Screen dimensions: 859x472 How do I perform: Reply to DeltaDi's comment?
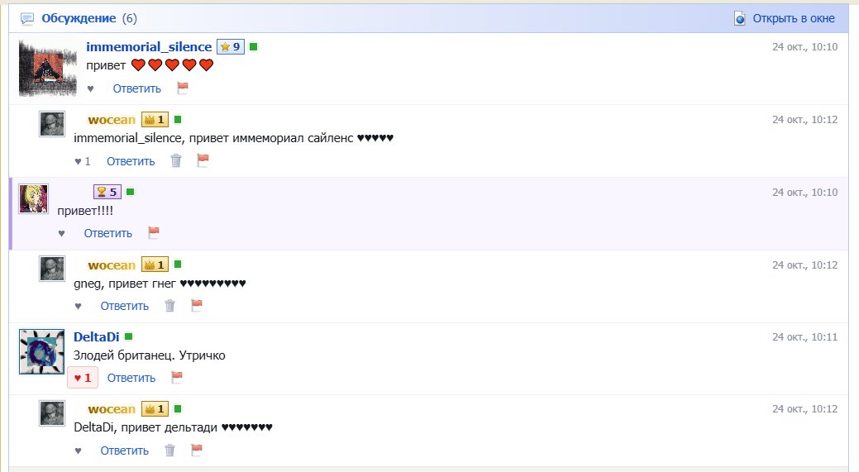[131, 378]
